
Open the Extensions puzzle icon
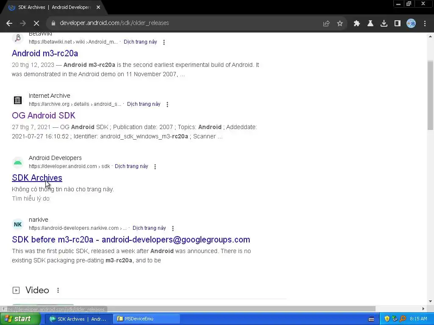356,24
